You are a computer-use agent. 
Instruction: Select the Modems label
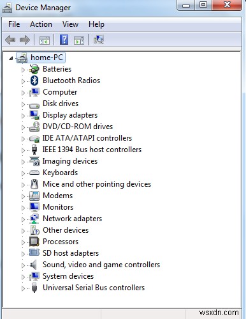58,196
